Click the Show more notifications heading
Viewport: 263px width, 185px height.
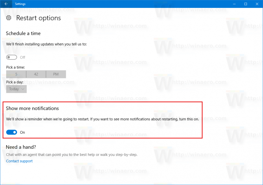[x=33, y=108]
